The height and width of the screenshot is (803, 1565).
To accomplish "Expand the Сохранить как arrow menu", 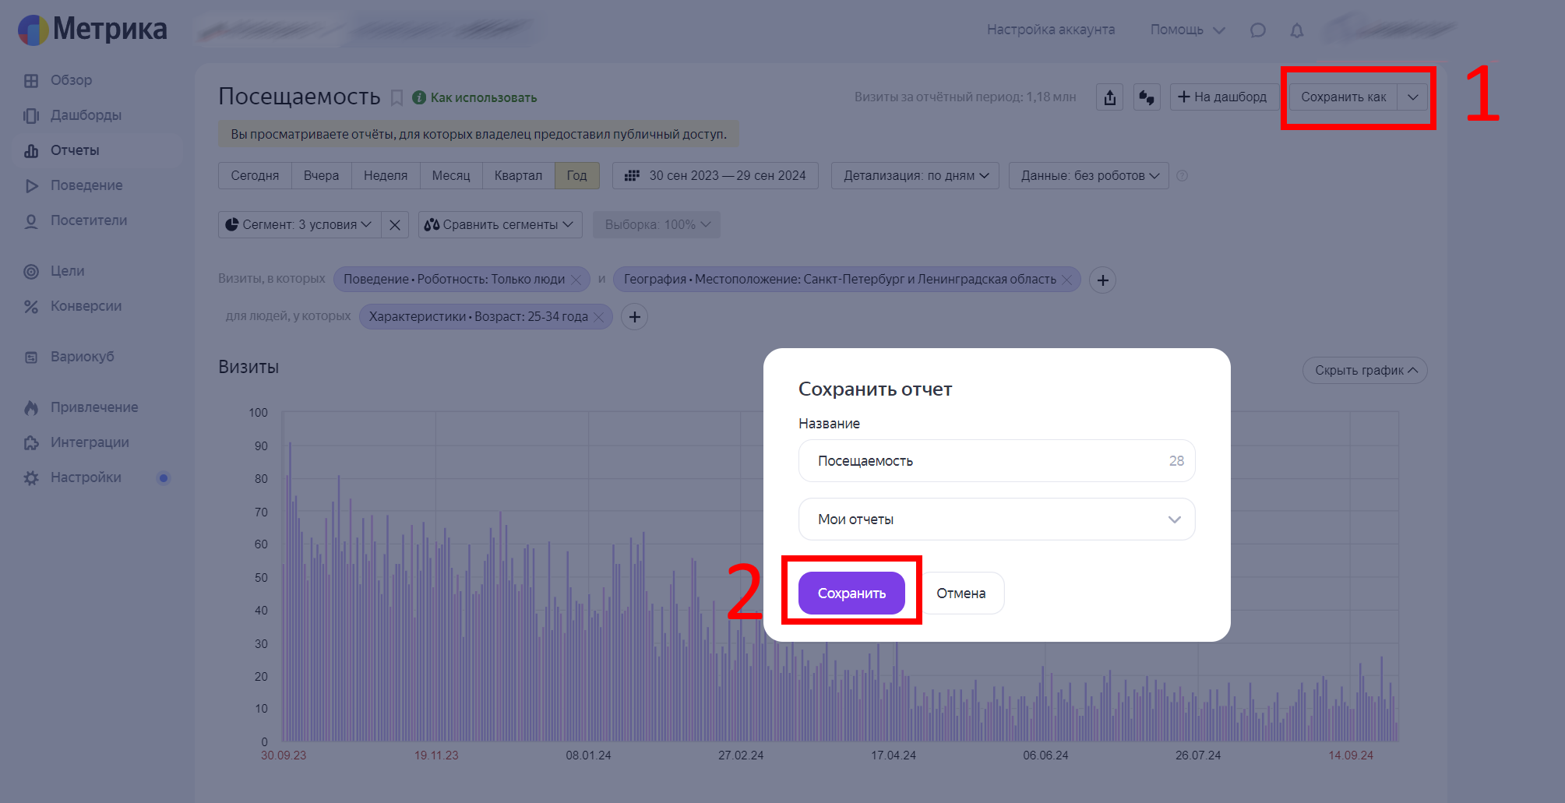I will [x=1413, y=97].
